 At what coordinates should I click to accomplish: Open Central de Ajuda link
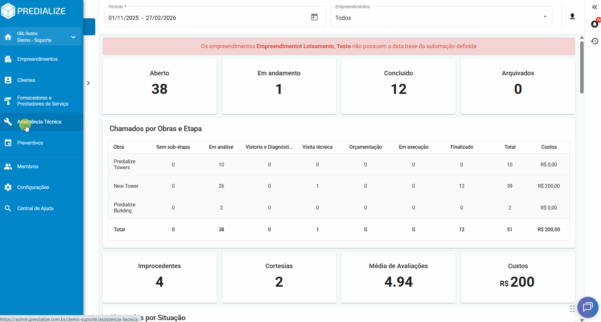point(35,209)
